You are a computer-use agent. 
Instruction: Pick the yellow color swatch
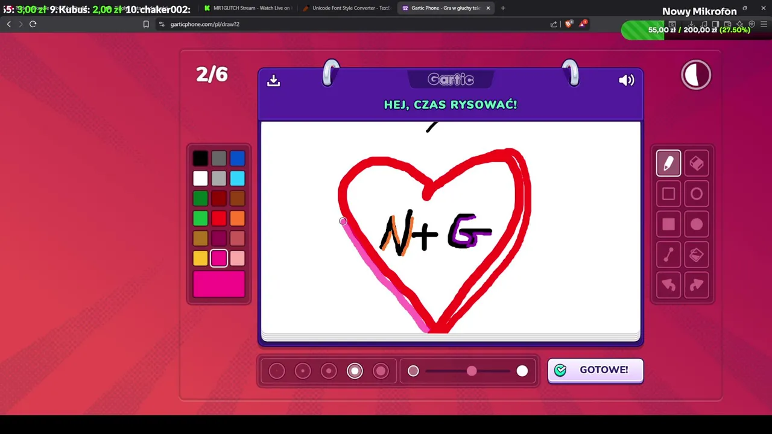coord(200,258)
